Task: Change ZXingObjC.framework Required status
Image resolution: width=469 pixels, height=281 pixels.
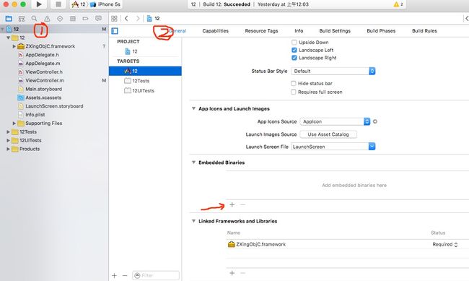Action: 444,244
